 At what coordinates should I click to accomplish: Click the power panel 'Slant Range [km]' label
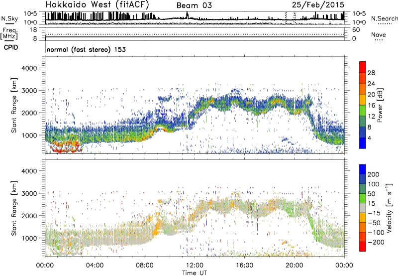point(14,105)
